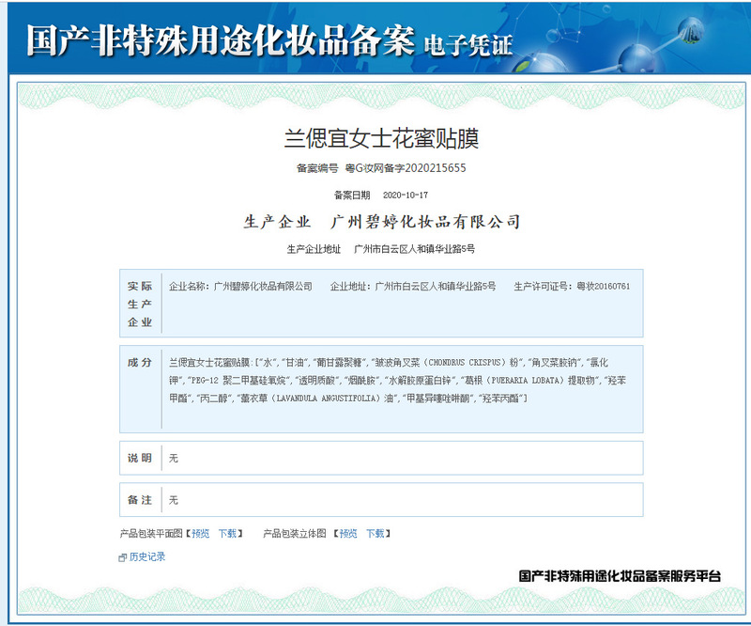This screenshot has height=626, width=751.
Task: Click the 说明 description row
Action: tap(381, 458)
